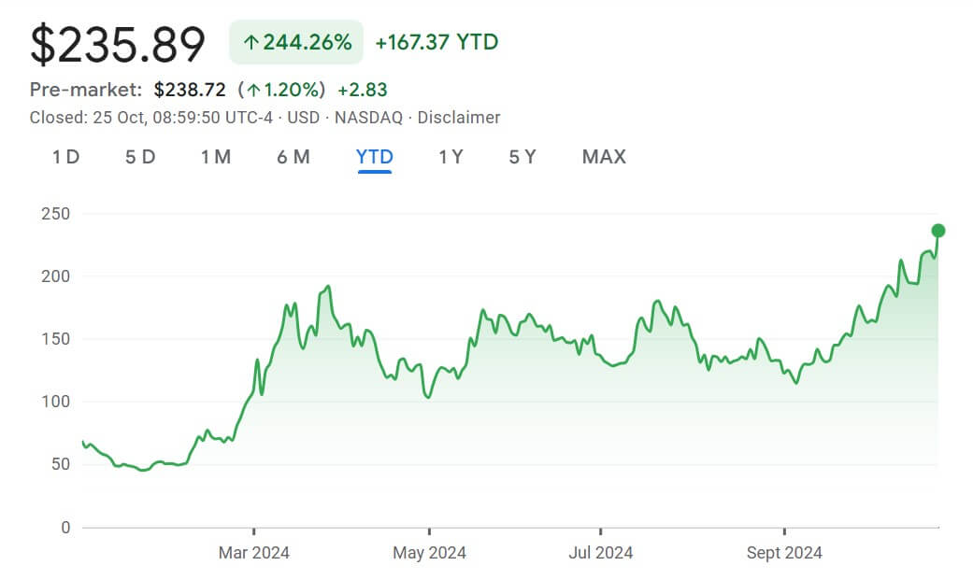
Task: View the 1 Y chart range
Action: [451, 157]
